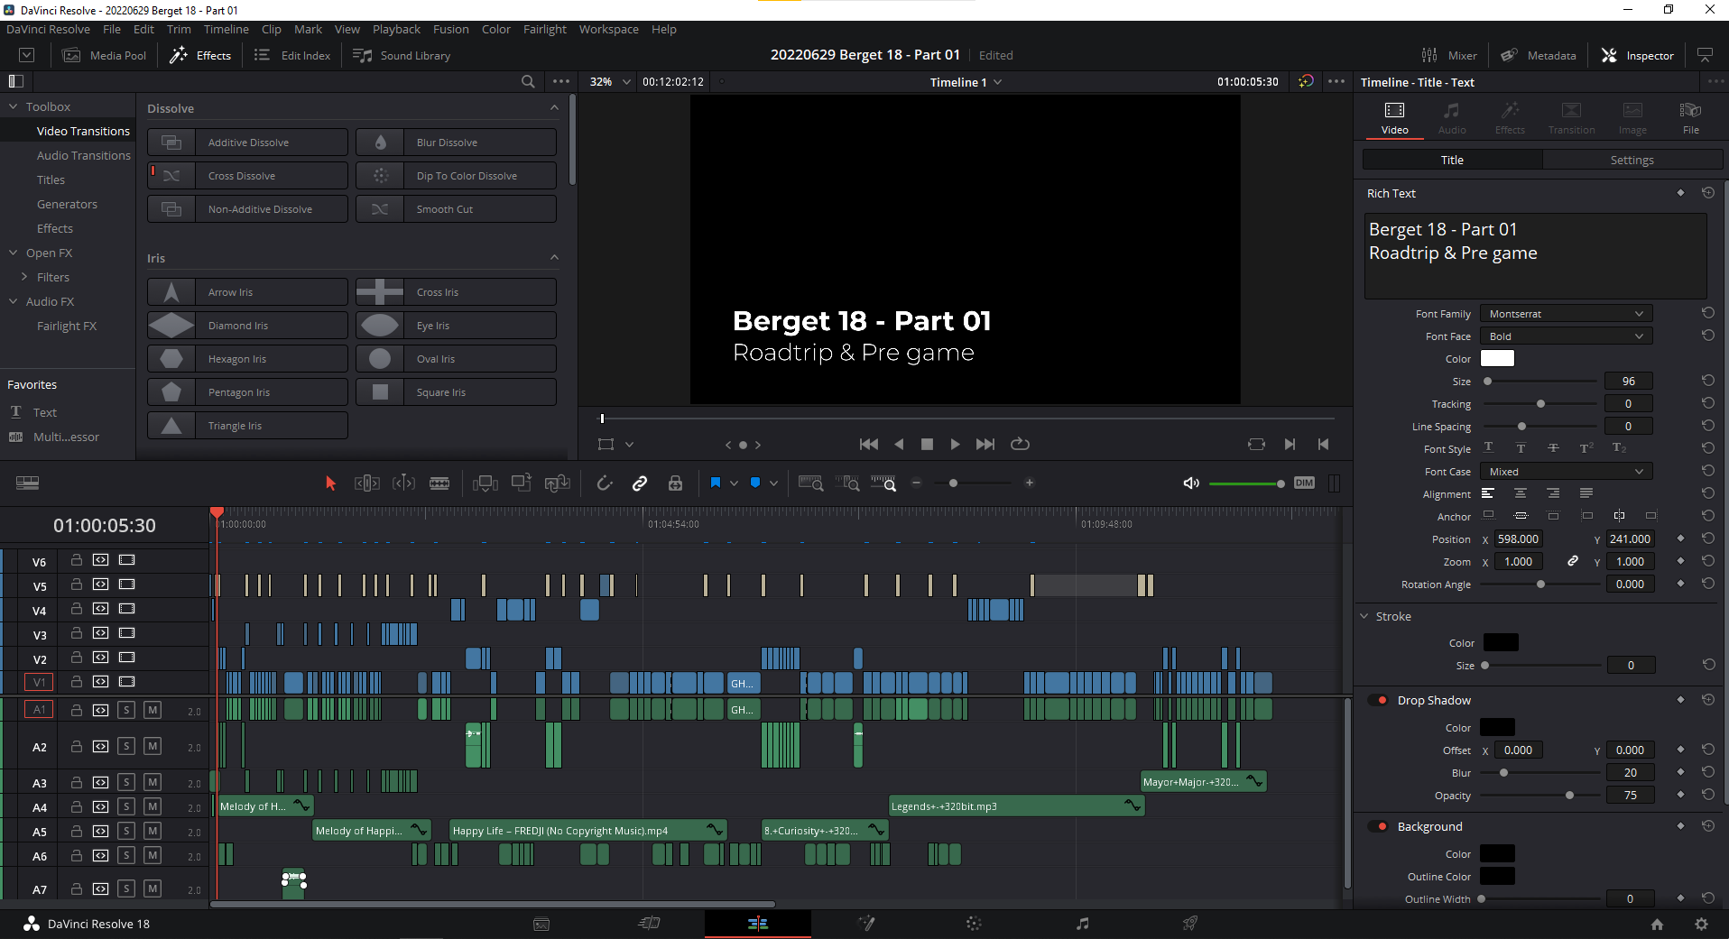Collapse the Stroke section in Inspector
This screenshot has width=1729, height=939.
tap(1364, 616)
